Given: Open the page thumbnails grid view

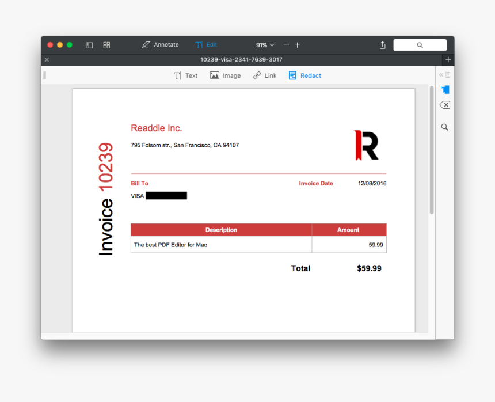Looking at the screenshot, I should tap(106, 45).
